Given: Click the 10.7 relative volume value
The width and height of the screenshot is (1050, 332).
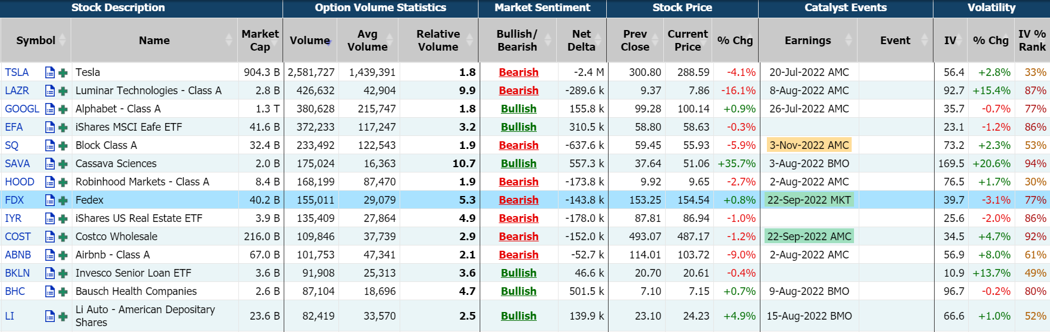Looking at the screenshot, I should point(464,164).
